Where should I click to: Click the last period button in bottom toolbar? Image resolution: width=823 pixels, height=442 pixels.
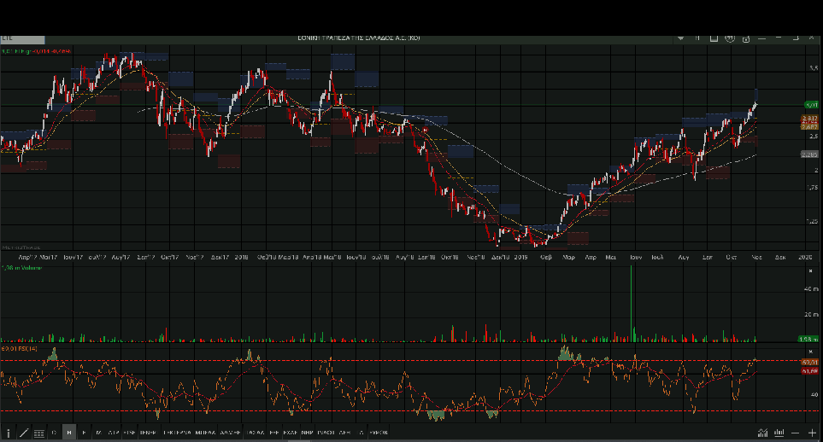click(x=379, y=433)
